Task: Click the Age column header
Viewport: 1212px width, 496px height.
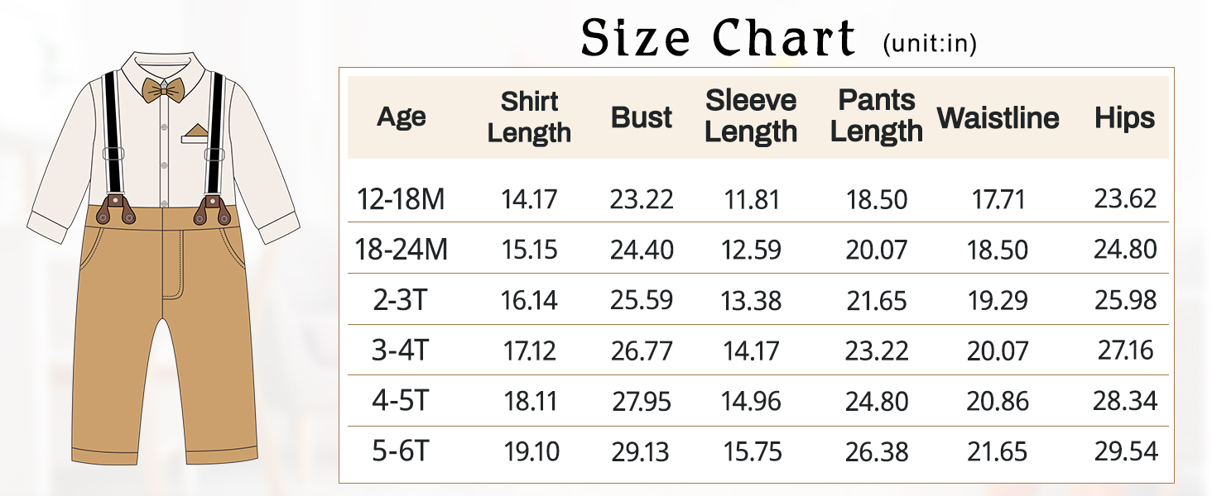Action: pos(401,117)
